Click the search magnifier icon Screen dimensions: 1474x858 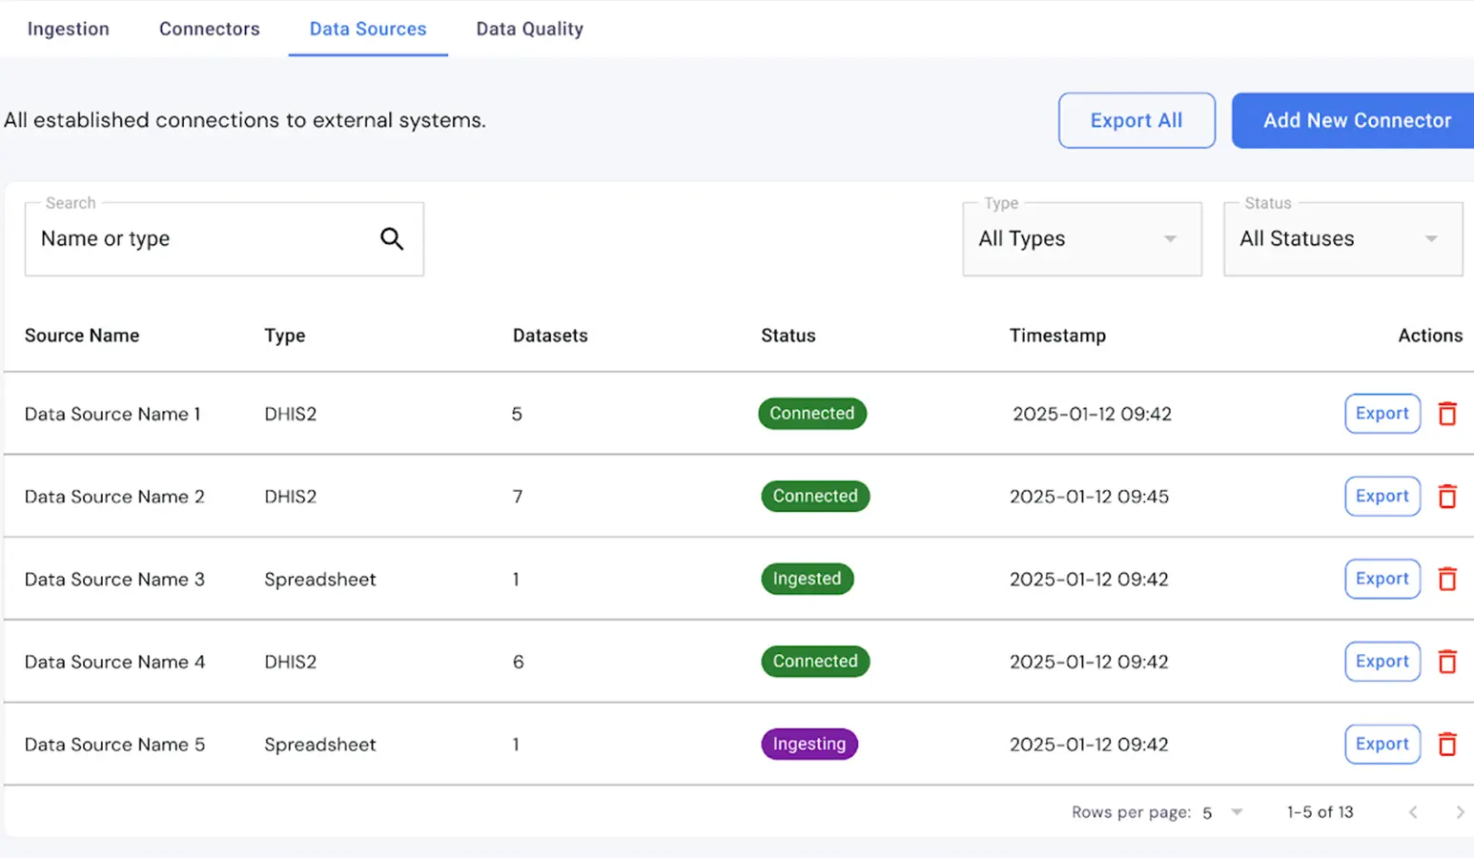[392, 239]
